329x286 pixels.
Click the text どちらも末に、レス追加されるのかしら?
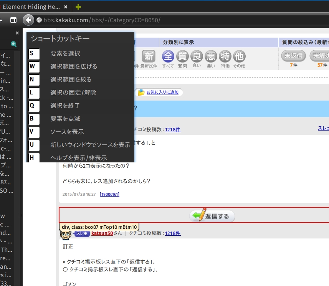pos(106,181)
